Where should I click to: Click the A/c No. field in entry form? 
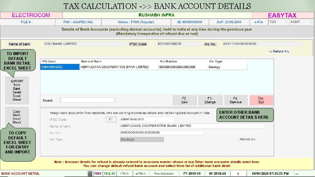pos(161,133)
